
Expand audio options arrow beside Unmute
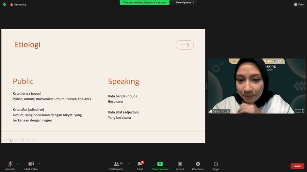tap(18, 164)
